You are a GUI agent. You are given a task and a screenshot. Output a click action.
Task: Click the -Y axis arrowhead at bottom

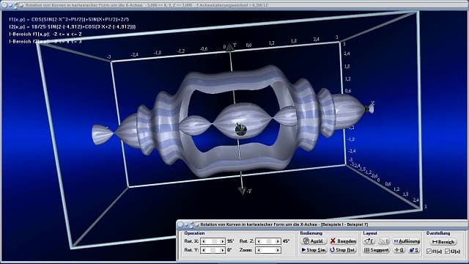point(242,191)
